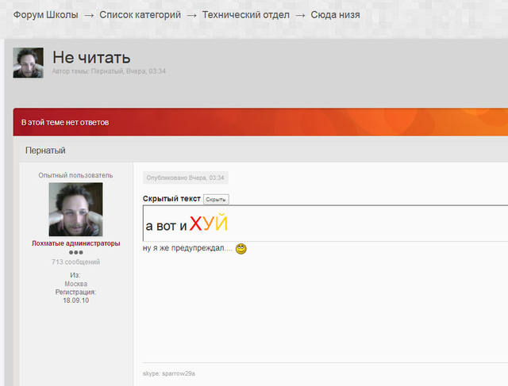Click the "Опубликовано Вчера, 03:34" timestamp

185,178
